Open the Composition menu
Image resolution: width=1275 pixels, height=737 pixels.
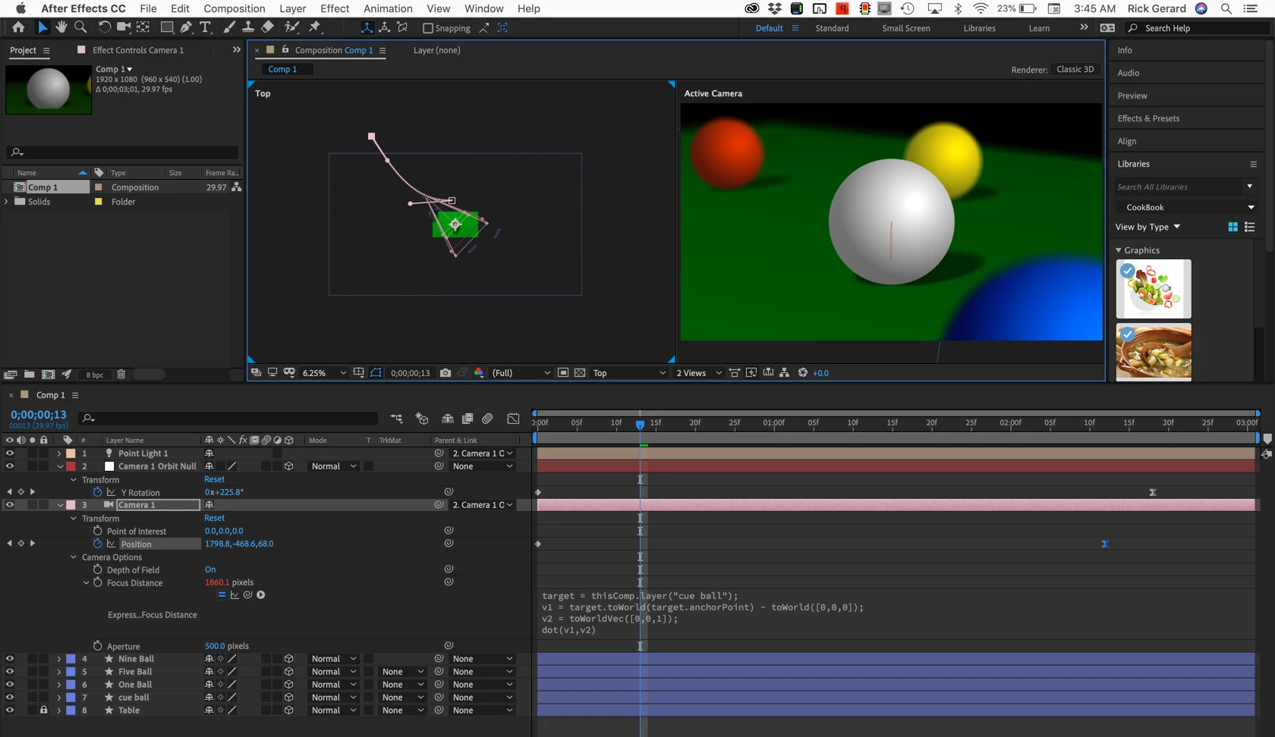[x=234, y=8]
